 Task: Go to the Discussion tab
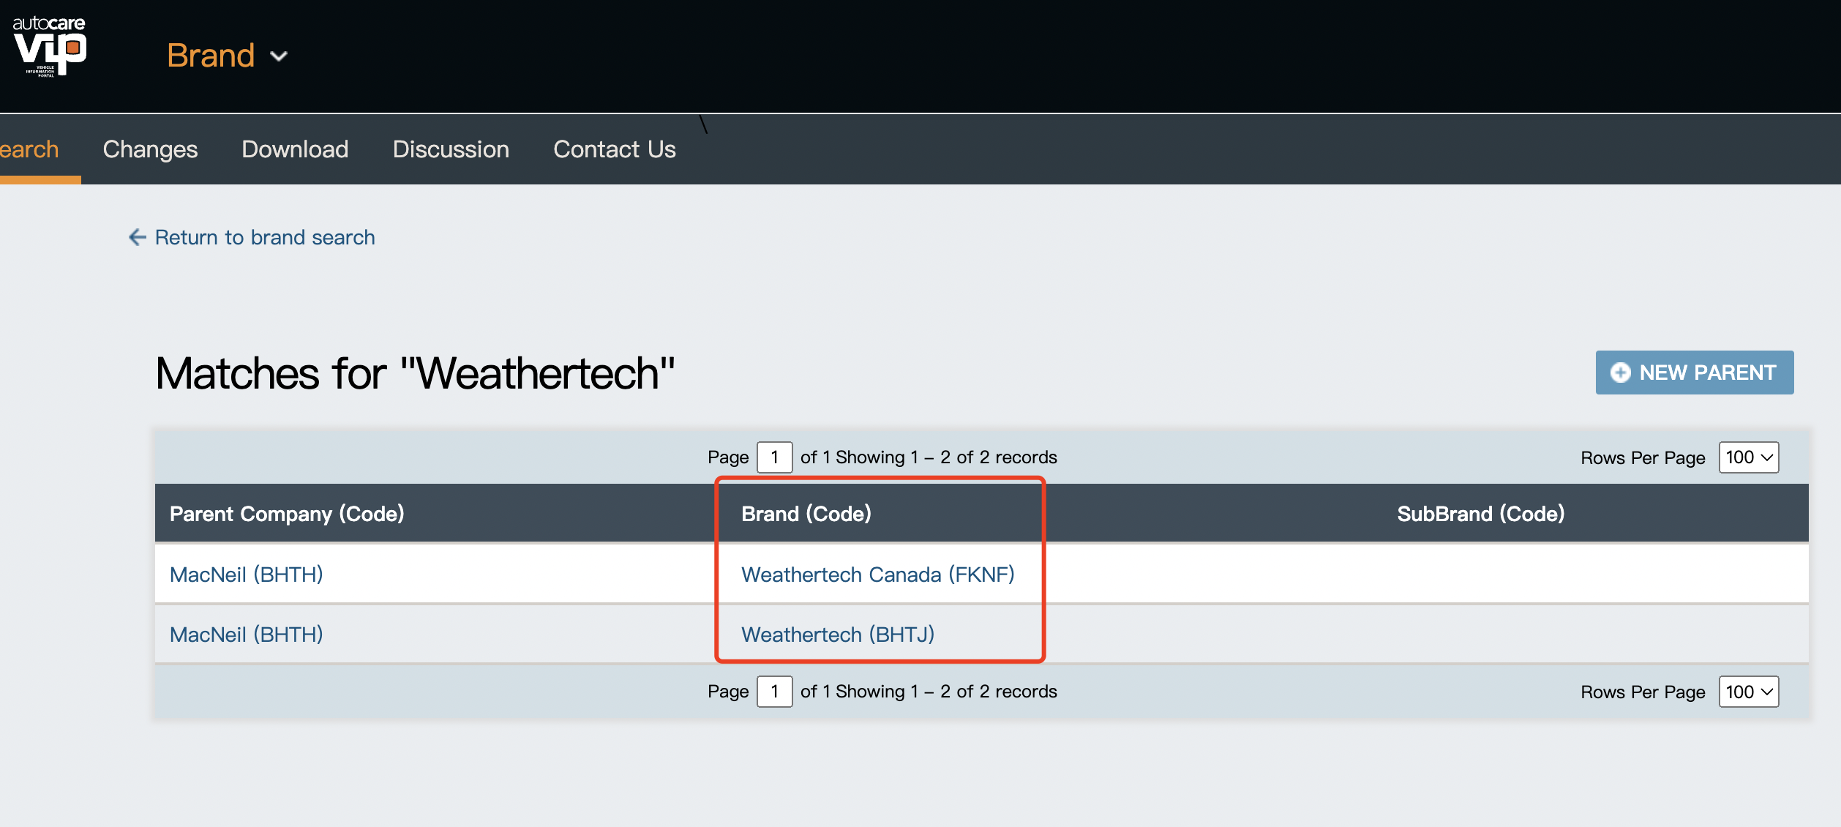pos(451,149)
